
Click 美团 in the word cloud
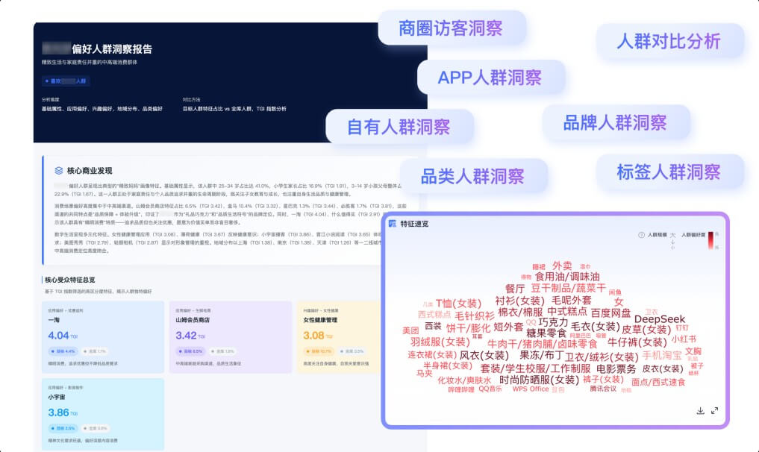point(410,330)
